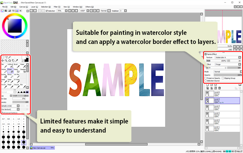Click the horizontal canvas scrollbar
The height and width of the screenshot is (153, 243).
click(114, 144)
